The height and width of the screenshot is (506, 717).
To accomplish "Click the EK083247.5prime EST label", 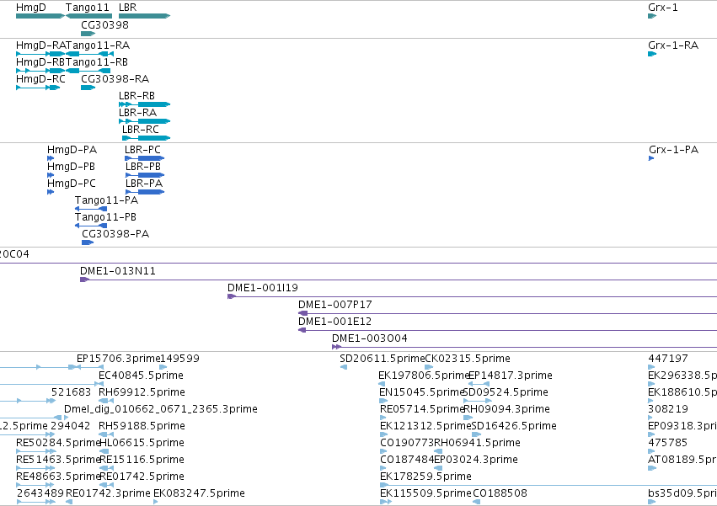I will point(199,493).
